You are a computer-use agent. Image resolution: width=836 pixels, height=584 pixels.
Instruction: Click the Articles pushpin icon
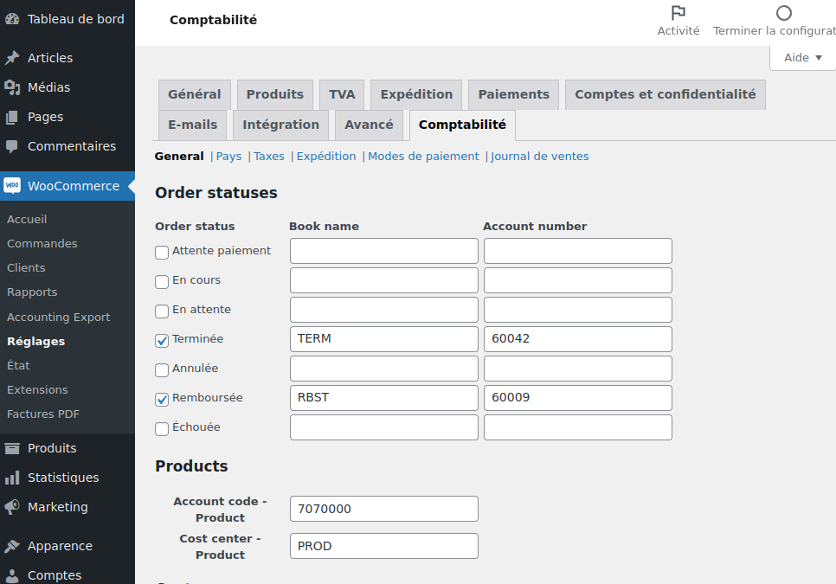point(12,58)
